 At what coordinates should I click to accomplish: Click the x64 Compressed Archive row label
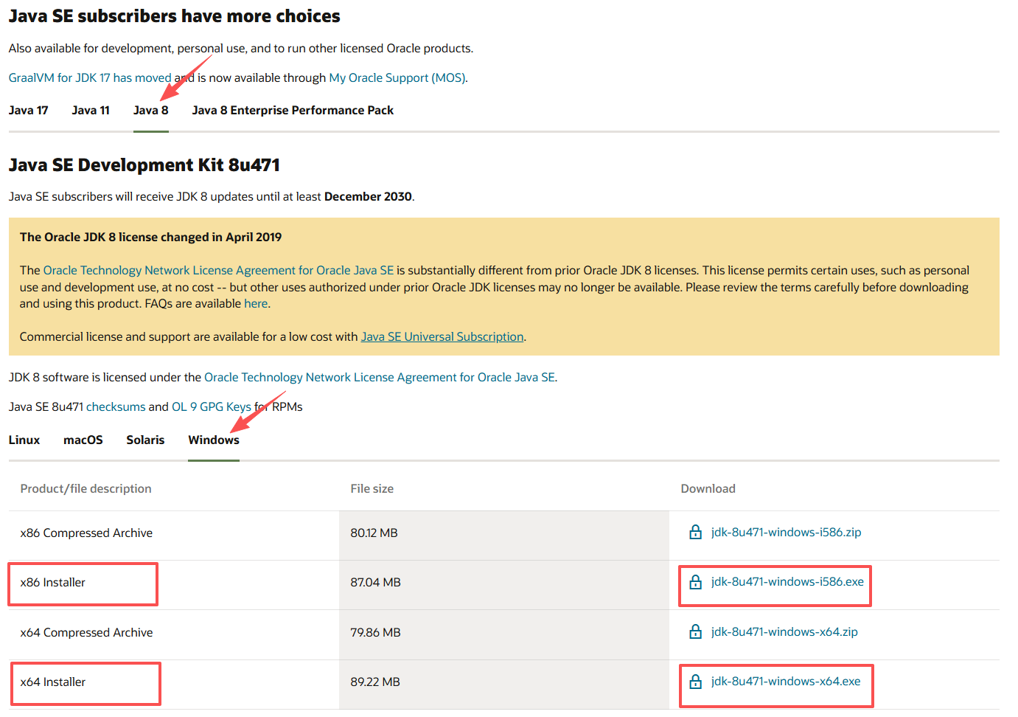point(86,632)
